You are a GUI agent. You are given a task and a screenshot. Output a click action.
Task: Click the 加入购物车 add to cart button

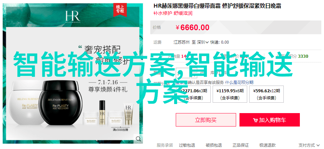pyautogui.click(x=270, y=120)
